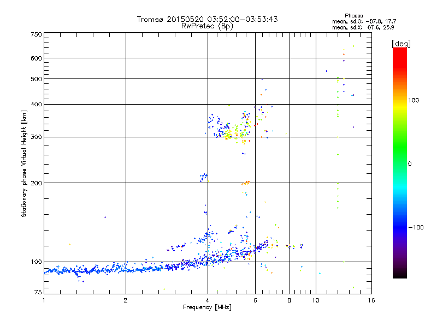The image size is (437, 327).
Task: Select the 'RwPretec (8p)' subtitle text
Action: [207, 26]
